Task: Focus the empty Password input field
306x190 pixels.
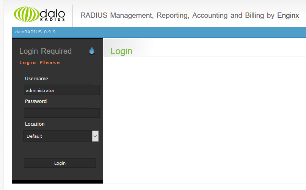Action: click(61, 113)
